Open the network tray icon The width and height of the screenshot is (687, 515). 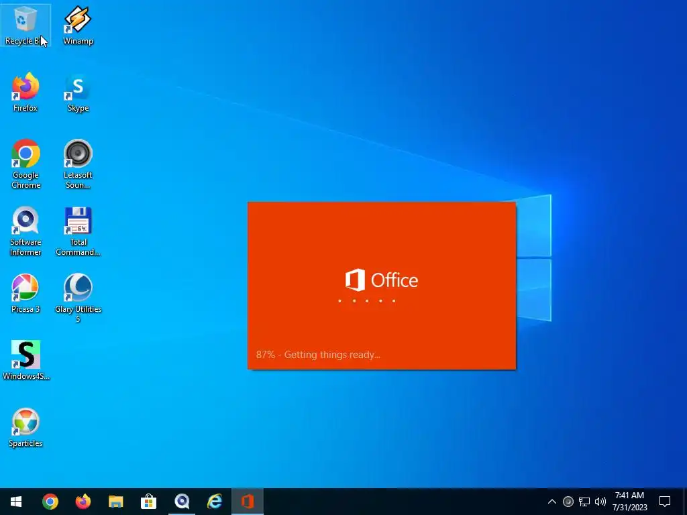tap(584, 502)
